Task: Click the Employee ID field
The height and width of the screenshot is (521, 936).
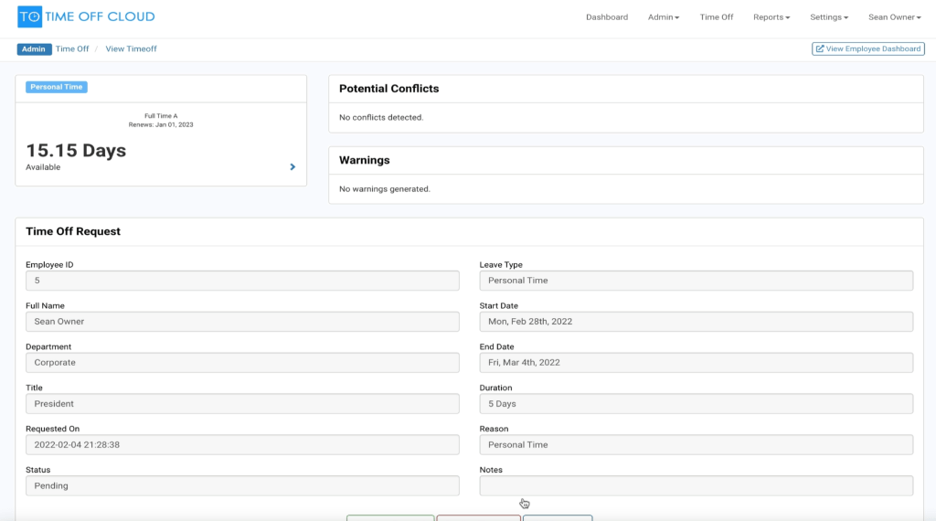Action: 242,281
